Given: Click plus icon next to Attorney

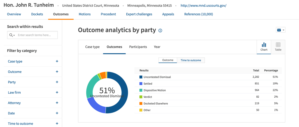Looking at the screenshot, I should (57, 103).
